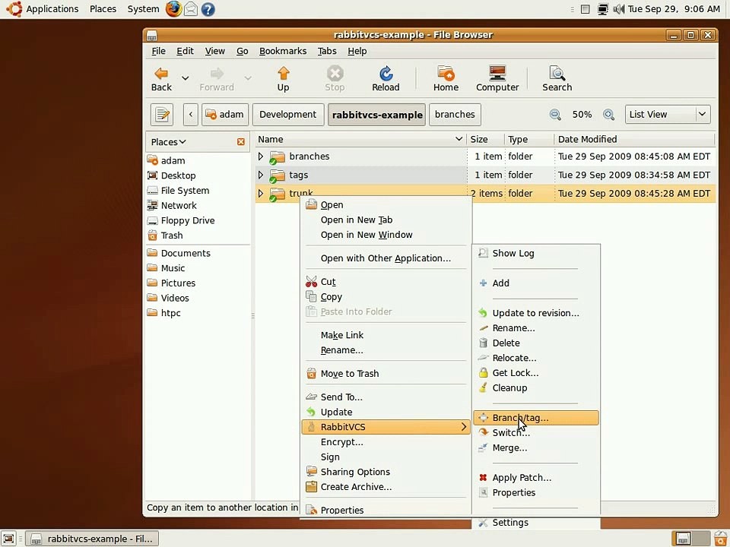Click Copy in the context menu
Image resolution: width=730 pixels, height=547 pixels.
coord(386,296)
